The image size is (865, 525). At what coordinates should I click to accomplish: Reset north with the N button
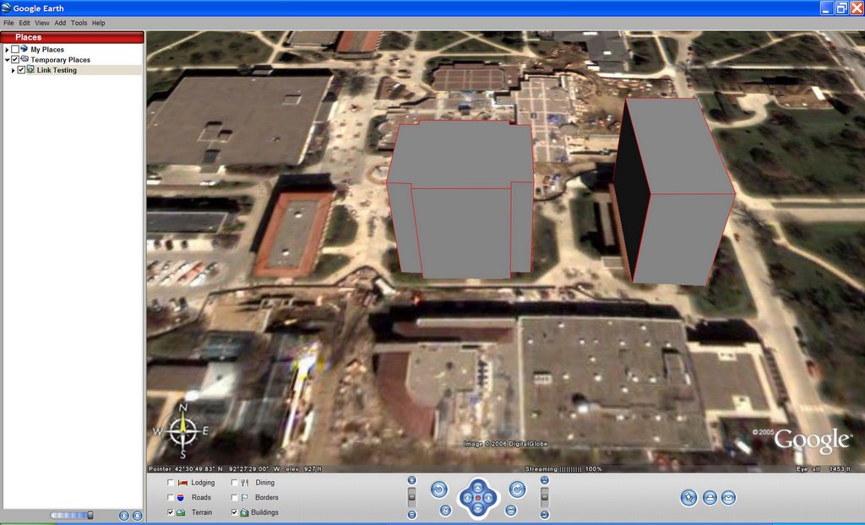(x=446, y=510)
